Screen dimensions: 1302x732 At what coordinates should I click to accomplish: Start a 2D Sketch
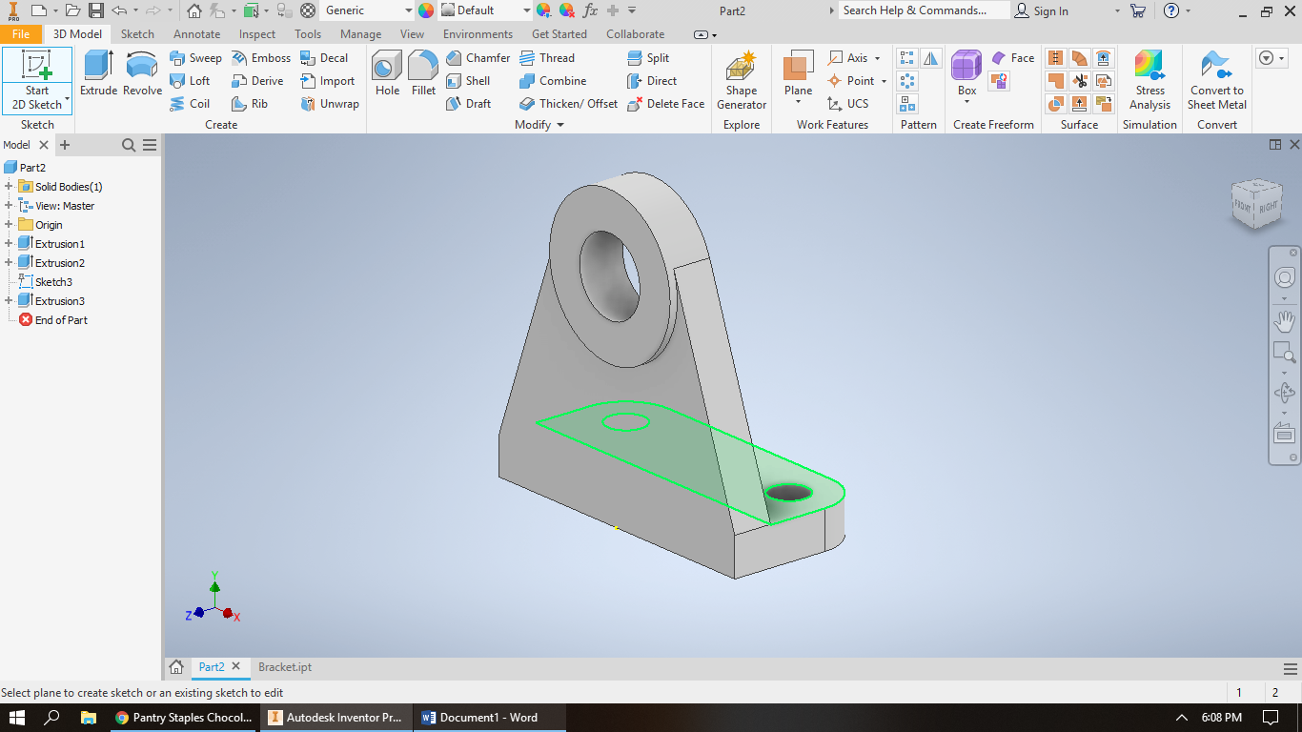click(37, 80)
